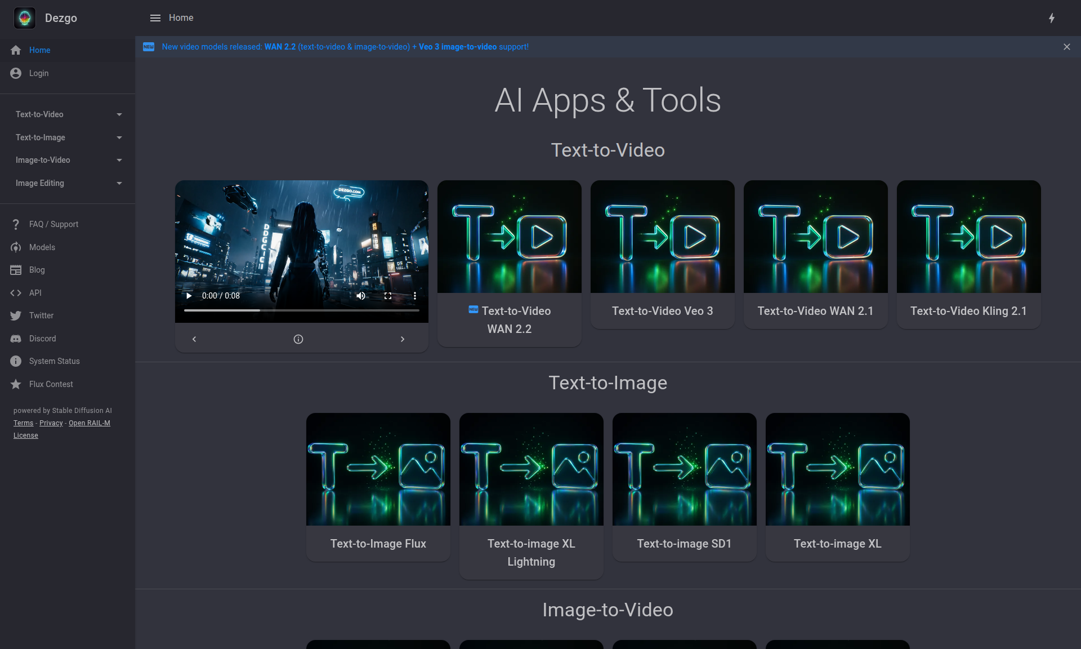The width and height of the screenshot is (1081, 649).
Task: Click the Login user avatar icon
Action: pos(16,73)
